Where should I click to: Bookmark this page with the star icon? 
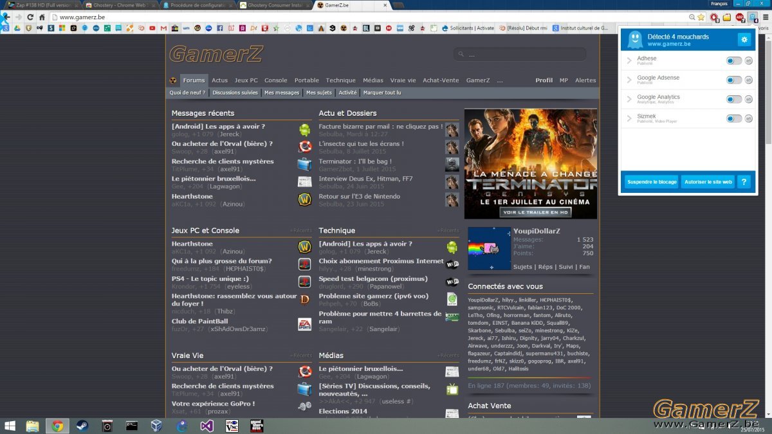coord(701,17)
